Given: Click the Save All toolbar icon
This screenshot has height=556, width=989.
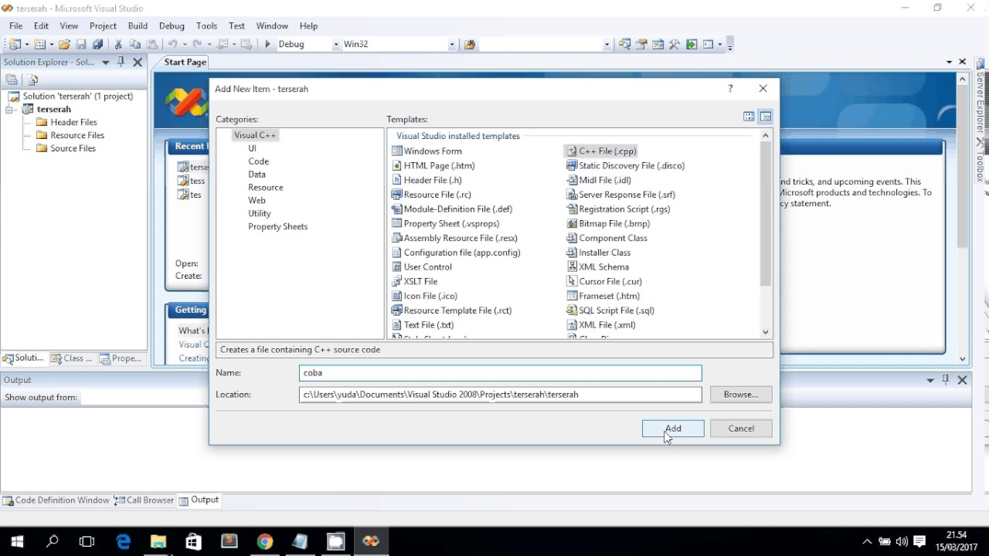Looking at the screenshot, I should click(x=98, y=45).
